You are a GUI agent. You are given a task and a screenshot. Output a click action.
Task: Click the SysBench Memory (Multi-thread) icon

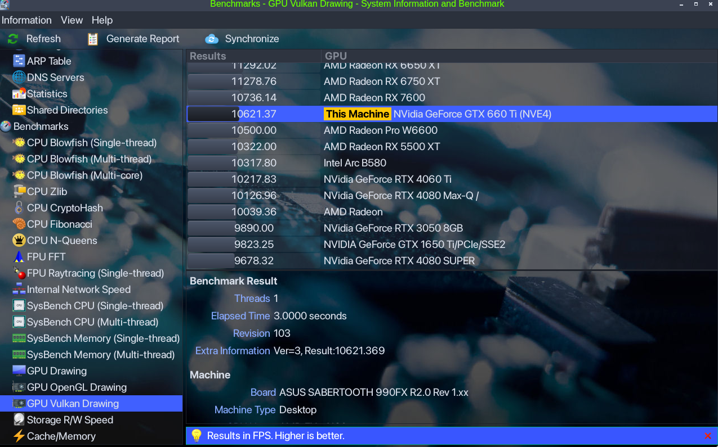[x=19, y=354]
